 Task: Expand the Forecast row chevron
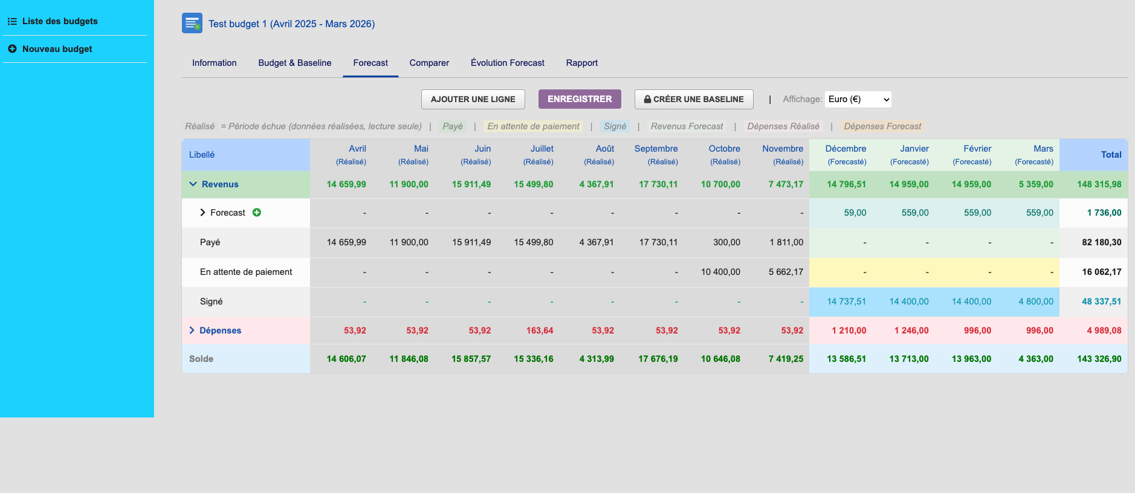click(202, 213)
